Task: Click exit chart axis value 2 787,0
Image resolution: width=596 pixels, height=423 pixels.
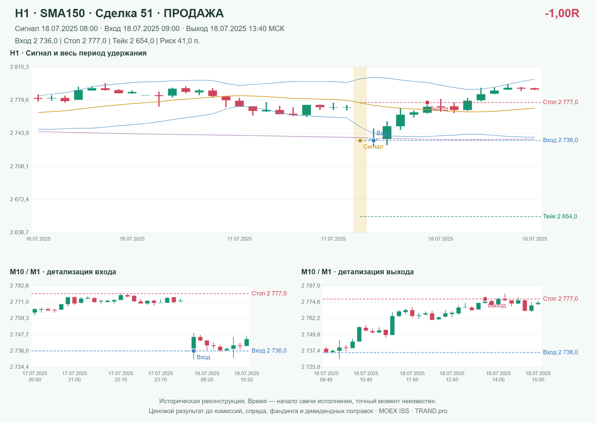Action: 311,286
